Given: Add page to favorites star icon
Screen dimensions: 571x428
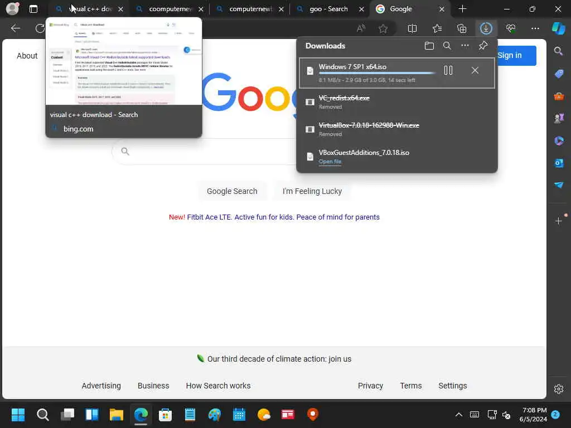Looking at the screenshot, I should click(383, 28).
